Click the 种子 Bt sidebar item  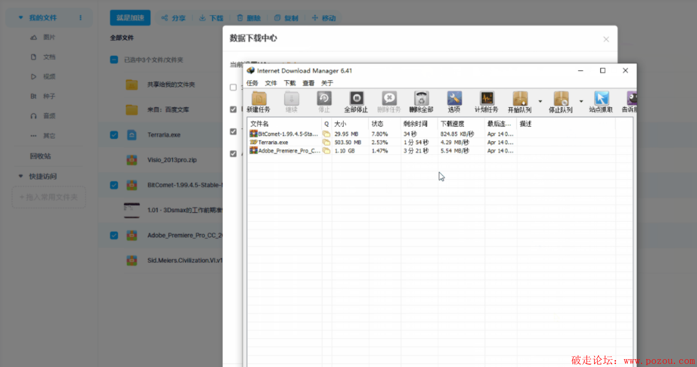(x=43, y=96)
